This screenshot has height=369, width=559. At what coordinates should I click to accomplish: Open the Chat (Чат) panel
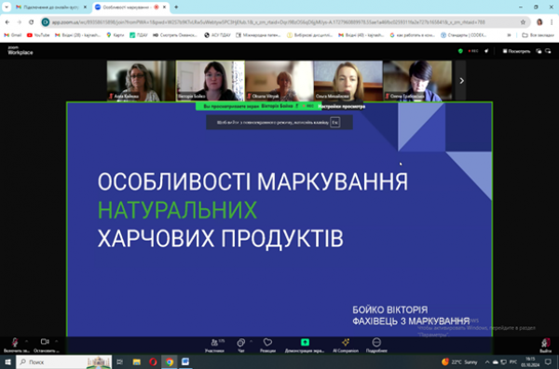(x=241, y=345)
